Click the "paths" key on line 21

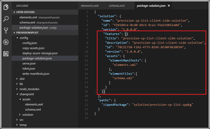tap(104, 100)
